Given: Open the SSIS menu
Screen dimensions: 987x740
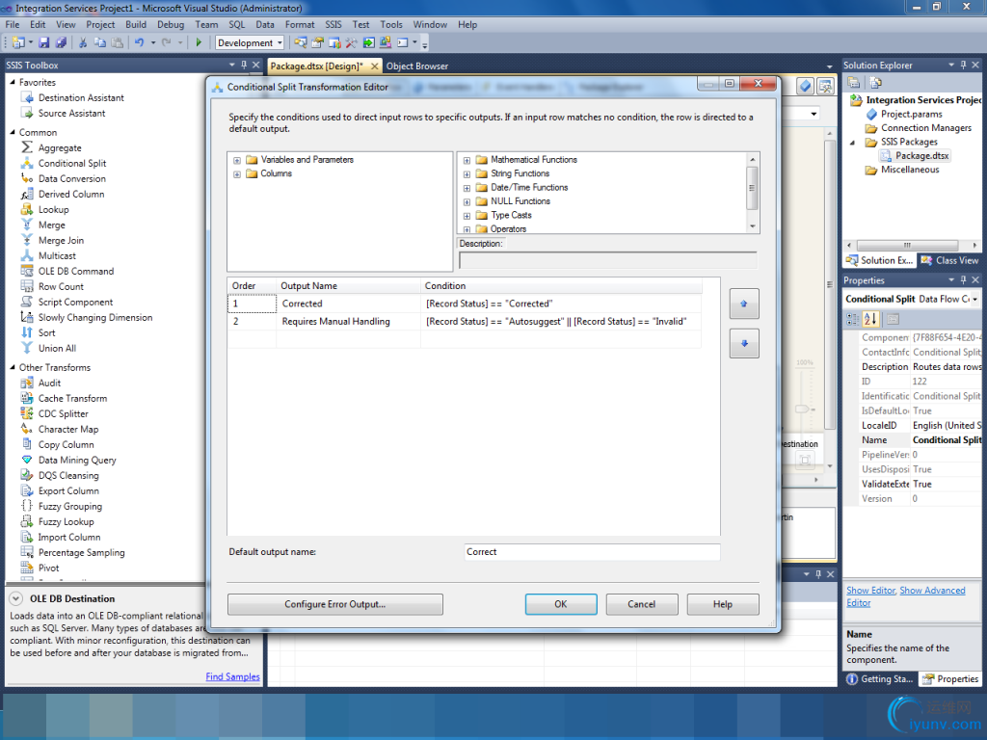Looking at the screenshot, I should [333, 24].
